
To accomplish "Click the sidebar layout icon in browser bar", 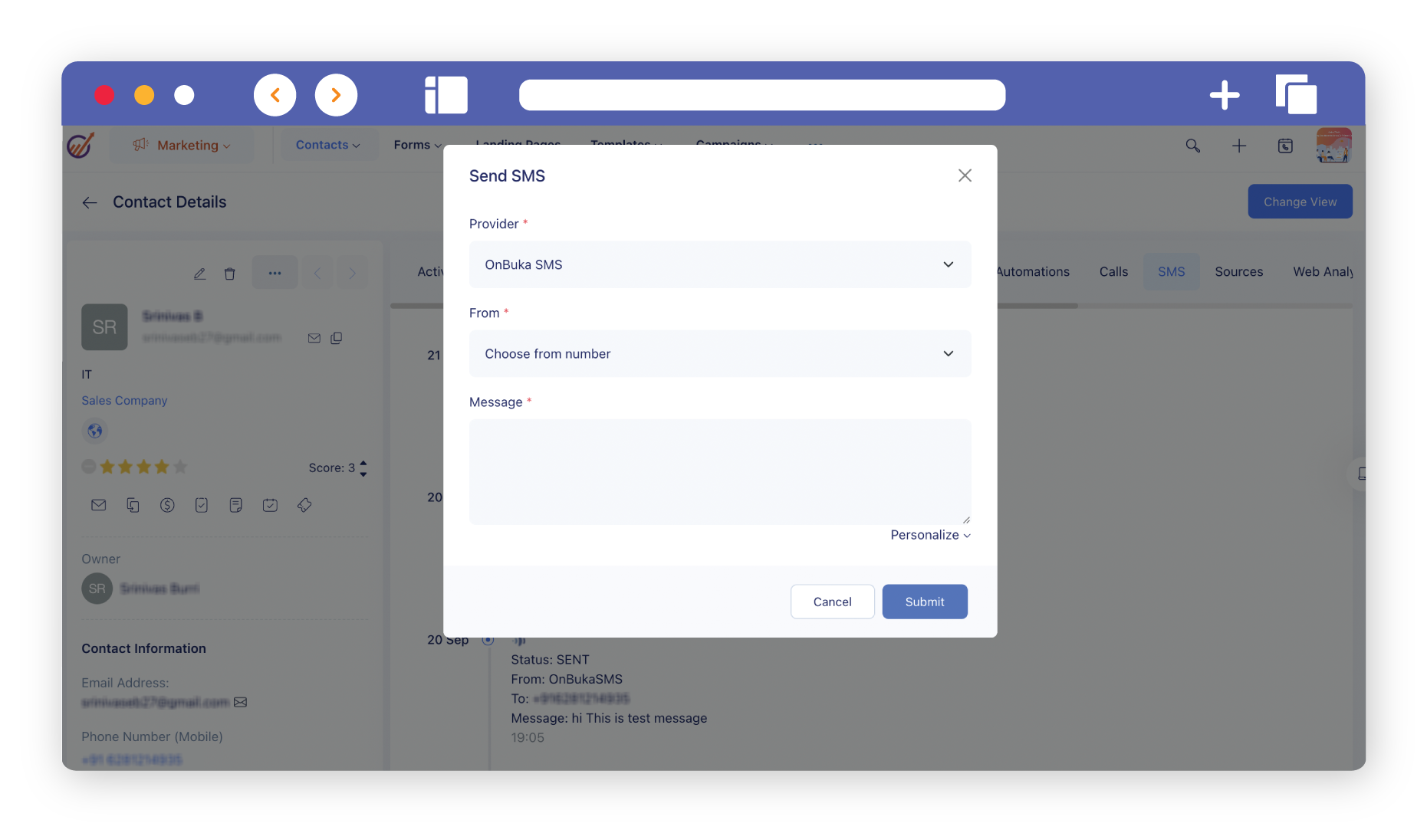I will 446,95.
